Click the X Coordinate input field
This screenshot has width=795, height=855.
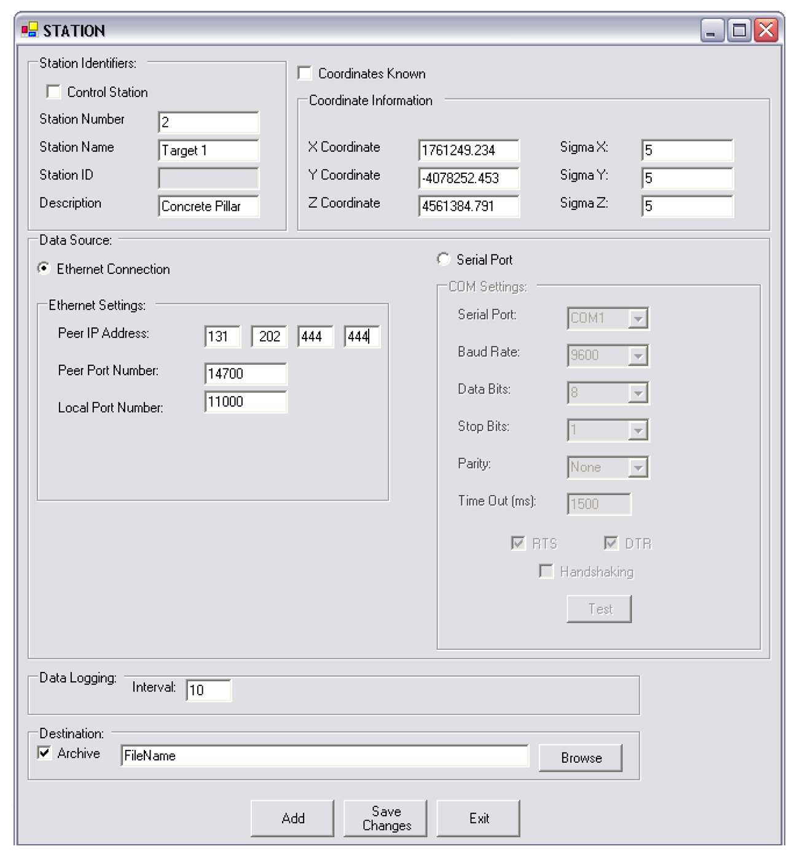point(469,150)
